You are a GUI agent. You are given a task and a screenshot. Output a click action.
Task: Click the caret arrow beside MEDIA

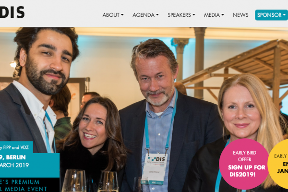tap(223, 15)
